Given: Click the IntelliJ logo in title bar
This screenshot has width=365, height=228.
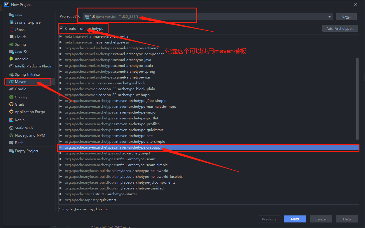Looking at the screenshot, I should [6, 4].
